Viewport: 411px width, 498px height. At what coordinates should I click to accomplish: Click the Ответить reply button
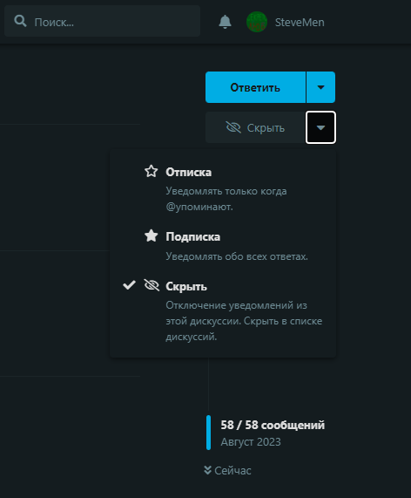pyautogui.click(x=255, y=87)
